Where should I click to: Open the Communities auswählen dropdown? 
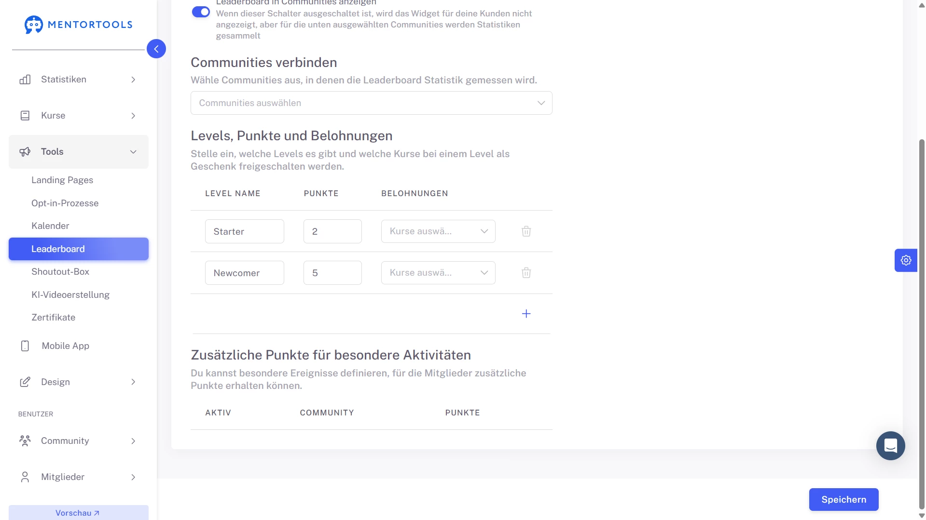pos(371,103)
